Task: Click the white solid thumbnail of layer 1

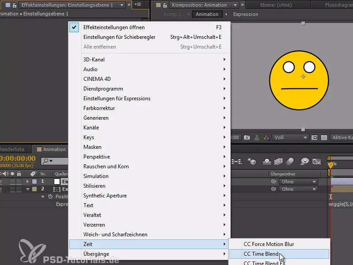Action: click(57, 182)
